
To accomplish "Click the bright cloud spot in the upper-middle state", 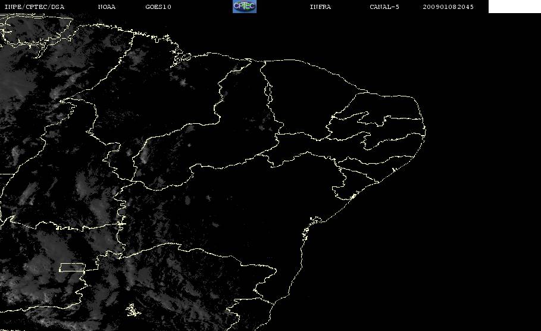I will click(183, 83).
